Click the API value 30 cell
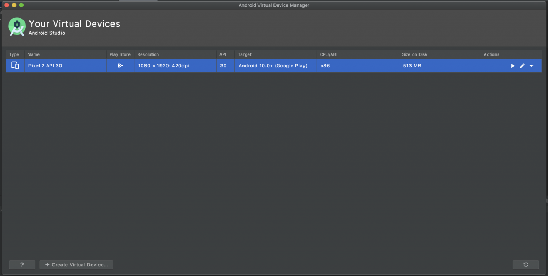This screenshot has height=276, width=548. point(225,66)
